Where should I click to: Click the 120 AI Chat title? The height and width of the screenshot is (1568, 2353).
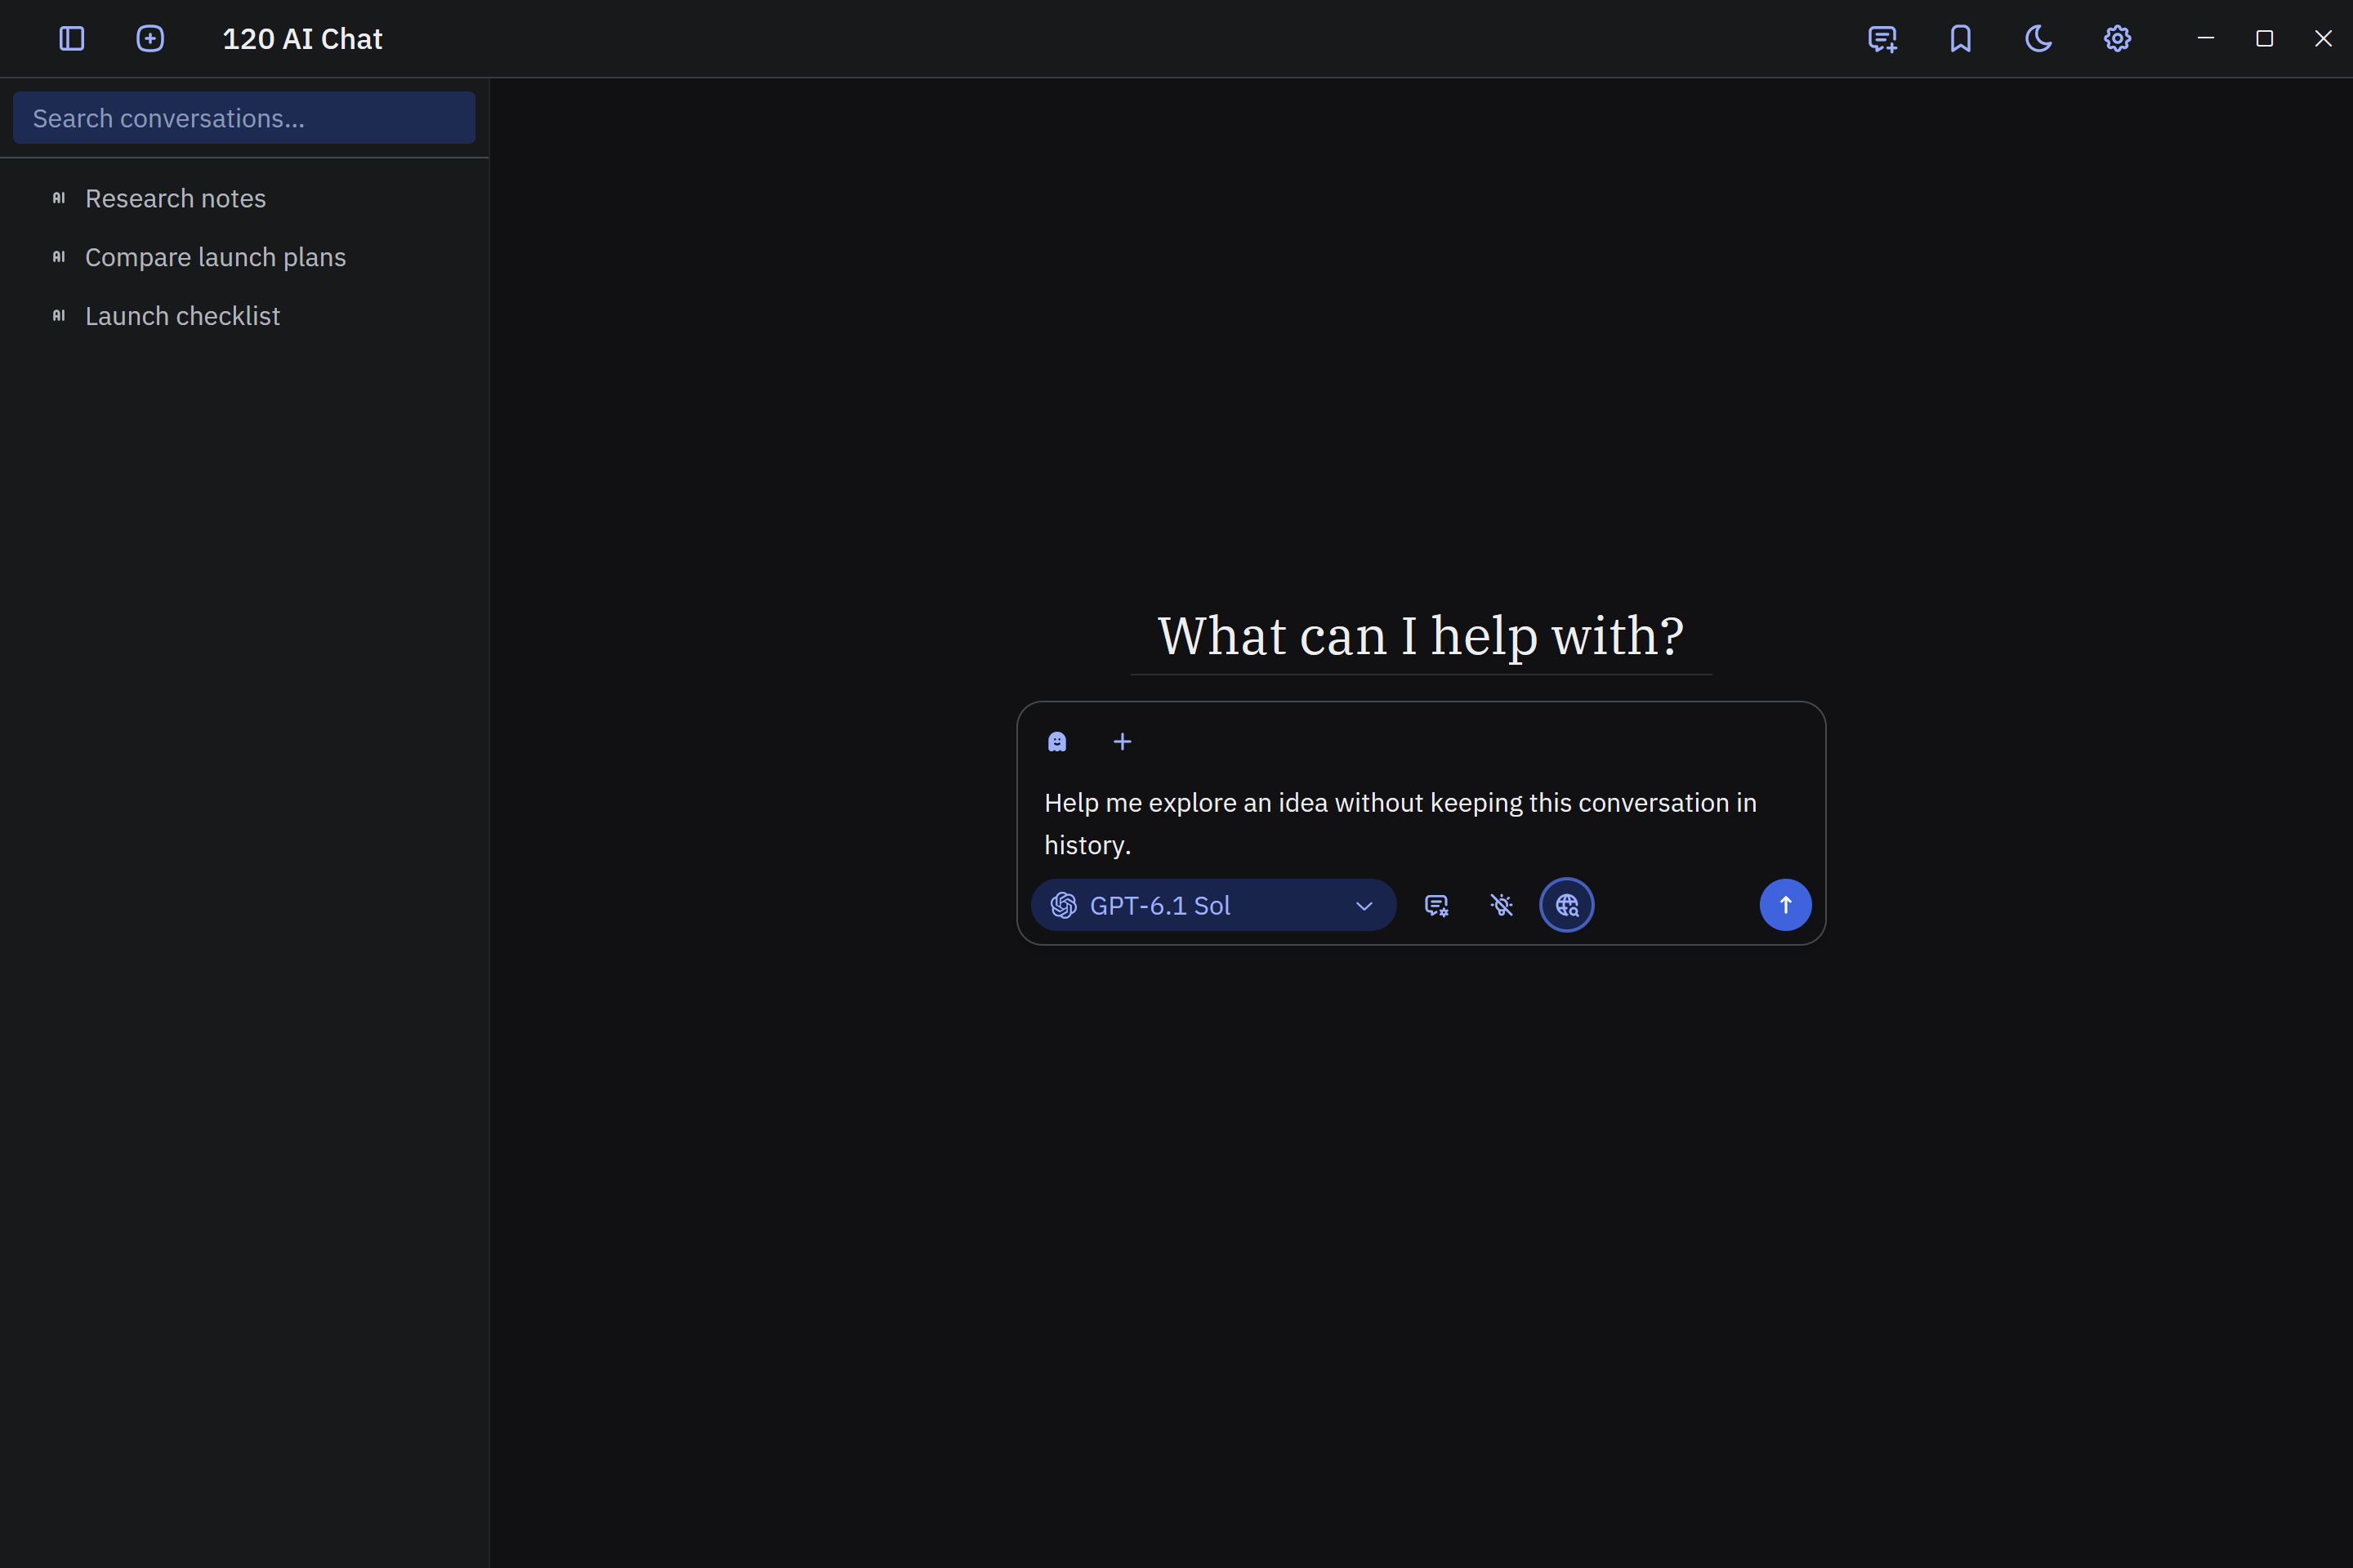point(302,39)
